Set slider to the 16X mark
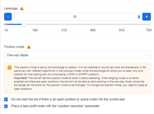The height and width of the screenshot is (114, 154). click(x=35, y=24)
